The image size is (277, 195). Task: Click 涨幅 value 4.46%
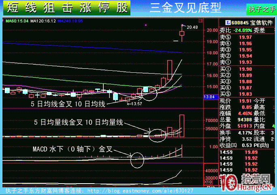[245, 113]
